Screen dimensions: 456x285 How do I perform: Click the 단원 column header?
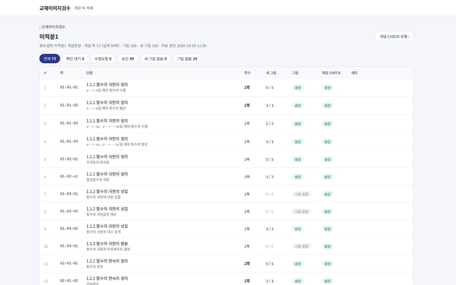(89, 73)
